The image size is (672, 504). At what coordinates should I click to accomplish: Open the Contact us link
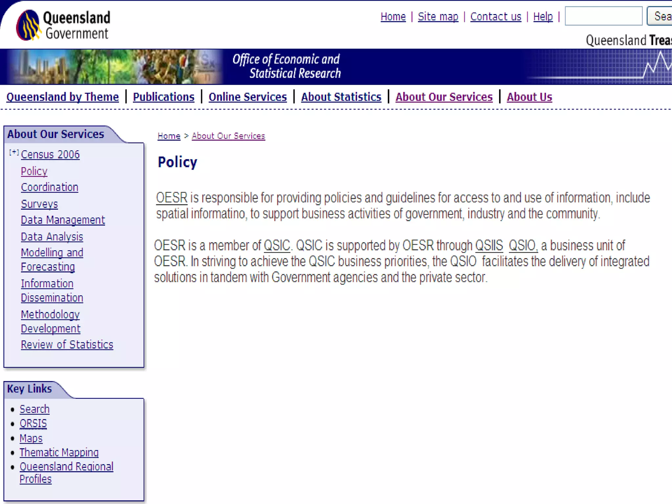tap(495, 16)
